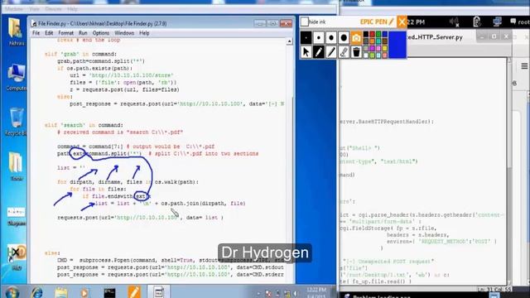The height and width of the screenshot is (298, 530).
Task: Close Epic Pen with the orange X button
Action: (402, 22)
